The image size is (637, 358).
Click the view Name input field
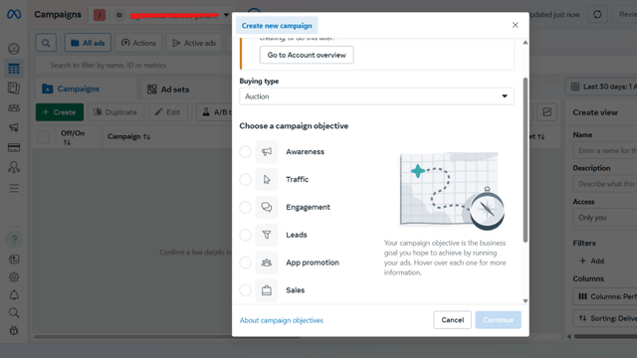pyautogui.click(x=605, y=150)
